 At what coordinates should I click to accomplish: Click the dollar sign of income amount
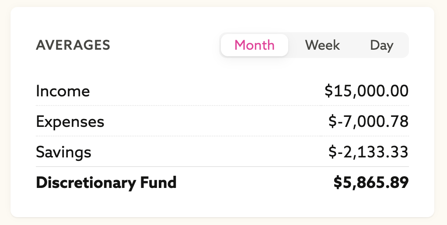click(329, 91)
